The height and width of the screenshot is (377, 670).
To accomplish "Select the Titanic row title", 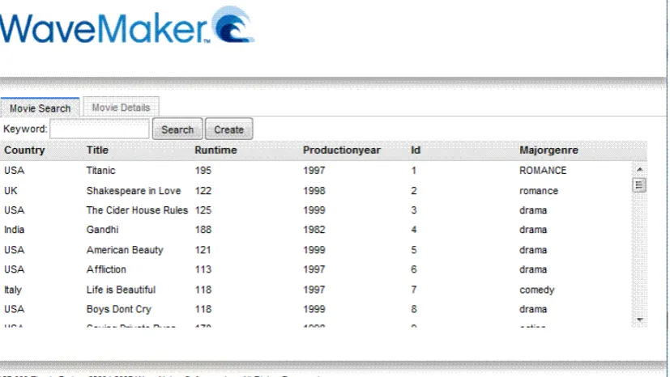I will 100,171.
